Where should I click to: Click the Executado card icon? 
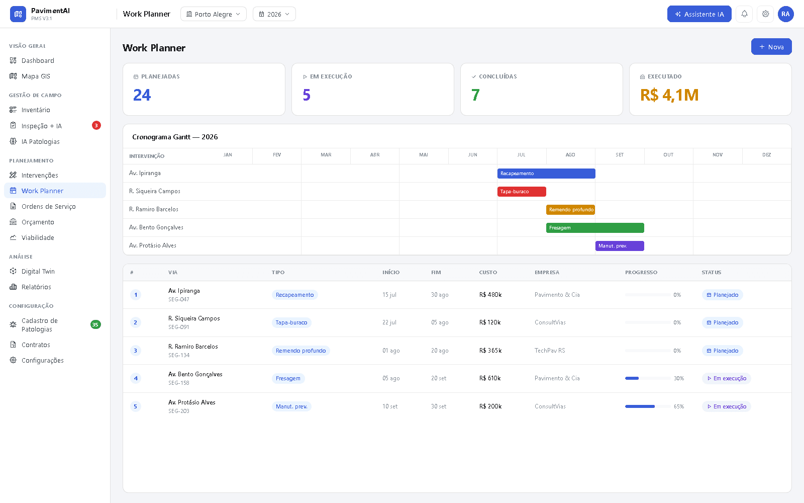click(642, 76)
